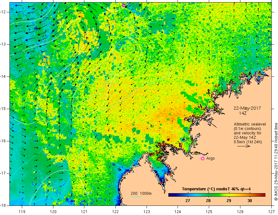278x215 pixels.
Task: Click the 'Temperature (°C) modisT 46% ql>=4' title
Action: point(216,189)
